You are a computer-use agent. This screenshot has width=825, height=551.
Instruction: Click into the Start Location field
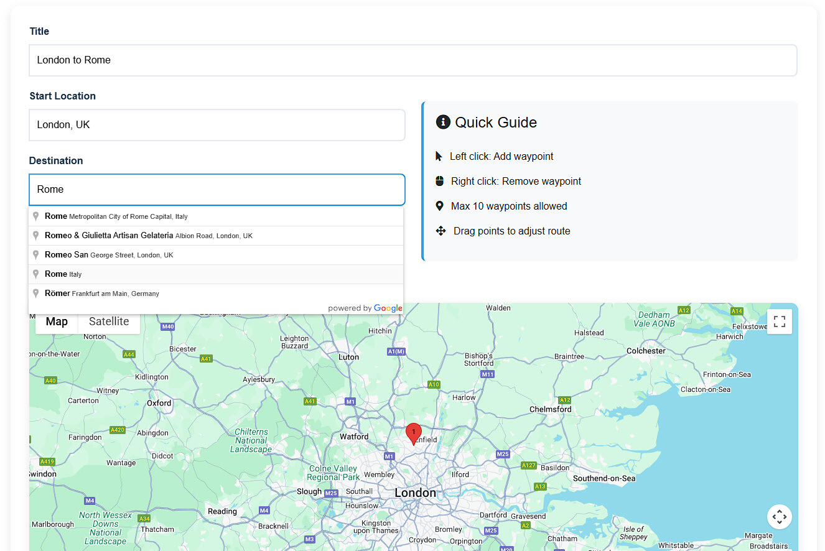(x=217, y=125)
